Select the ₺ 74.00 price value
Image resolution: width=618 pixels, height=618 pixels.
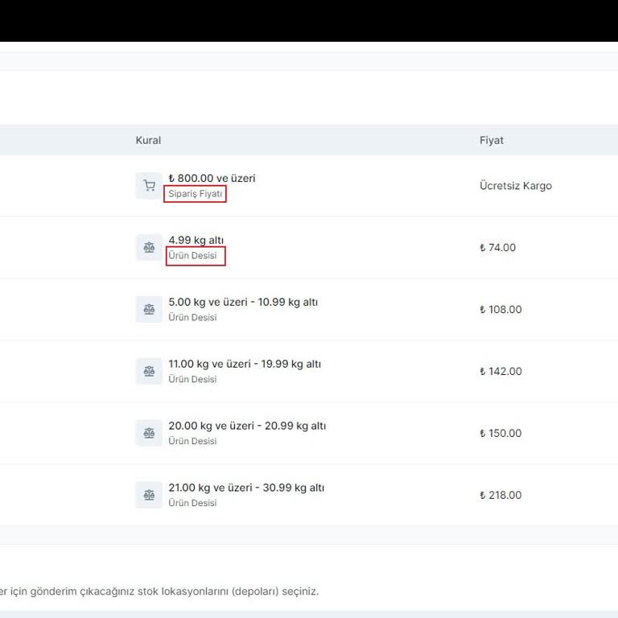(x=497, y=248)
